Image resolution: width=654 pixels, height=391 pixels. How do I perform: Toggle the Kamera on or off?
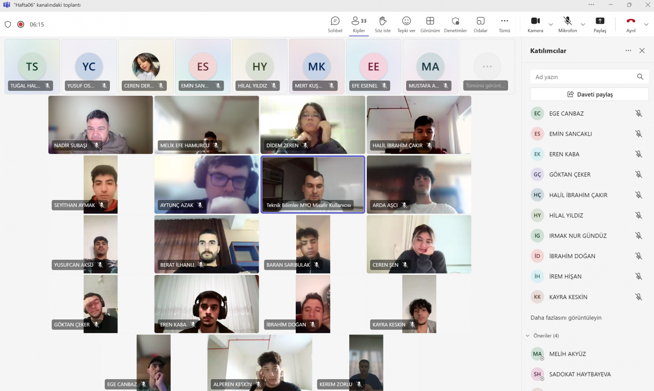(535, 25)
